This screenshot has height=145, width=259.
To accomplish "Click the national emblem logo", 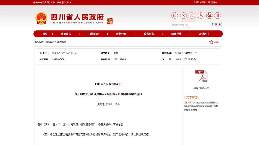I will pyautogui.click(x=41, y=18).
